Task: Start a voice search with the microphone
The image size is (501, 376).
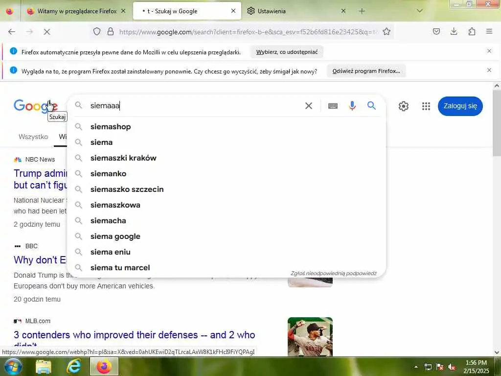Action: coord(352,106)
